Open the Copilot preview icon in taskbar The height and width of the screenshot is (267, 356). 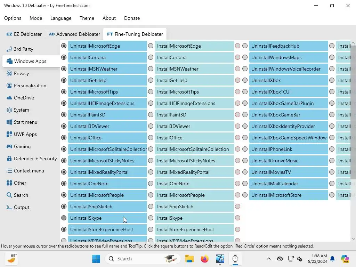click(x=345, y=259)
